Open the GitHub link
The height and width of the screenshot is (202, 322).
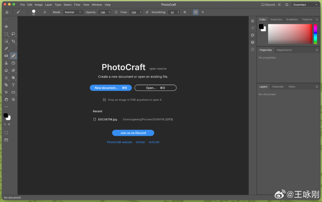[x=140, y=142]
